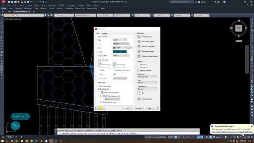Check Default to boundary extents
This screenshot has height=143, width=254.
tap(102, 96)
